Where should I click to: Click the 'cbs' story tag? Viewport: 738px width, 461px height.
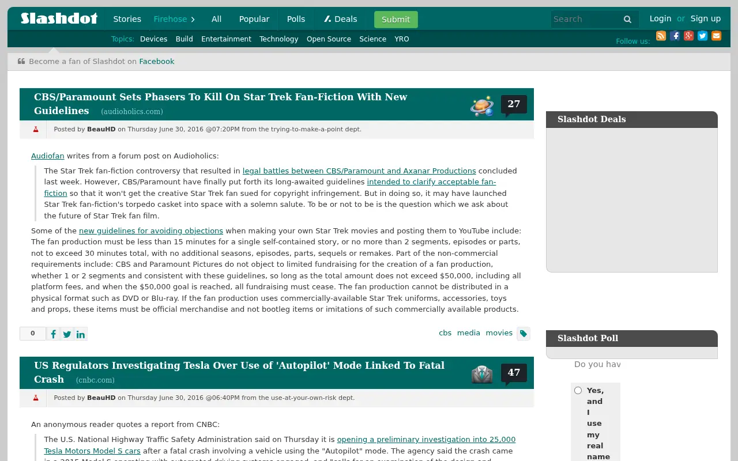pyautogui.click(x=445, y=333)
